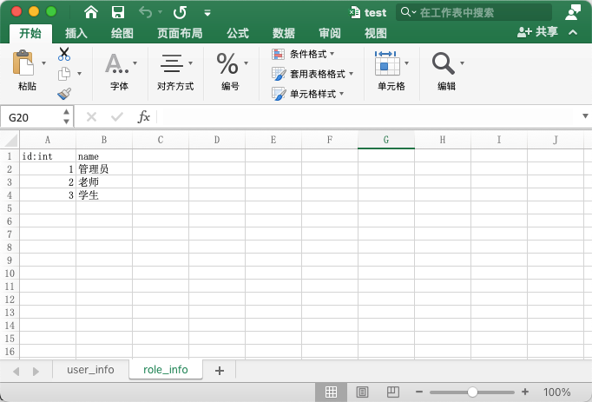592x402 pixels.
Task: Cut selection using the scissors icon
Action: click(64, 54)
